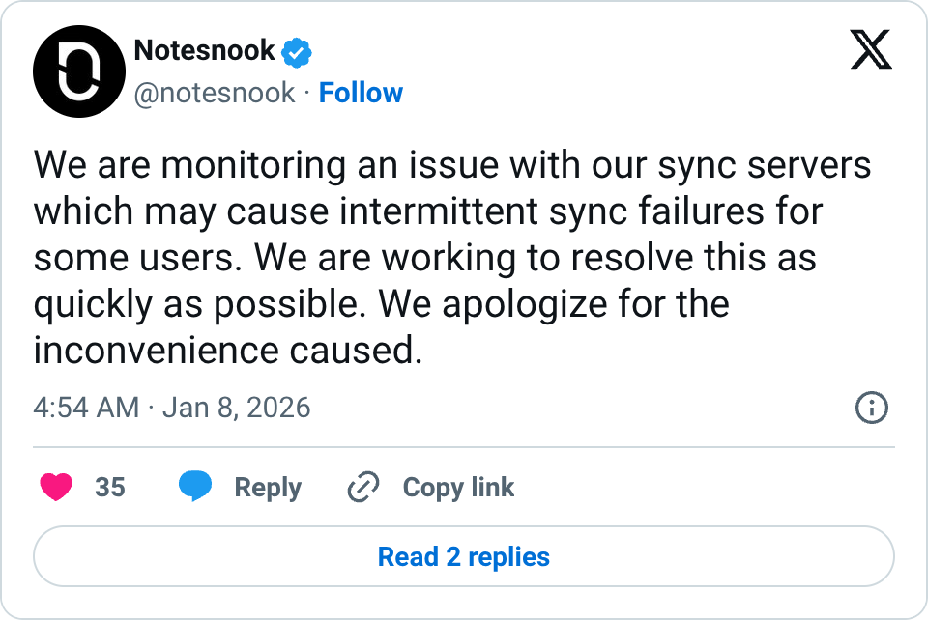Click the @notesnook handle
This screenshot has width=928, height=620.
(214, 93)
